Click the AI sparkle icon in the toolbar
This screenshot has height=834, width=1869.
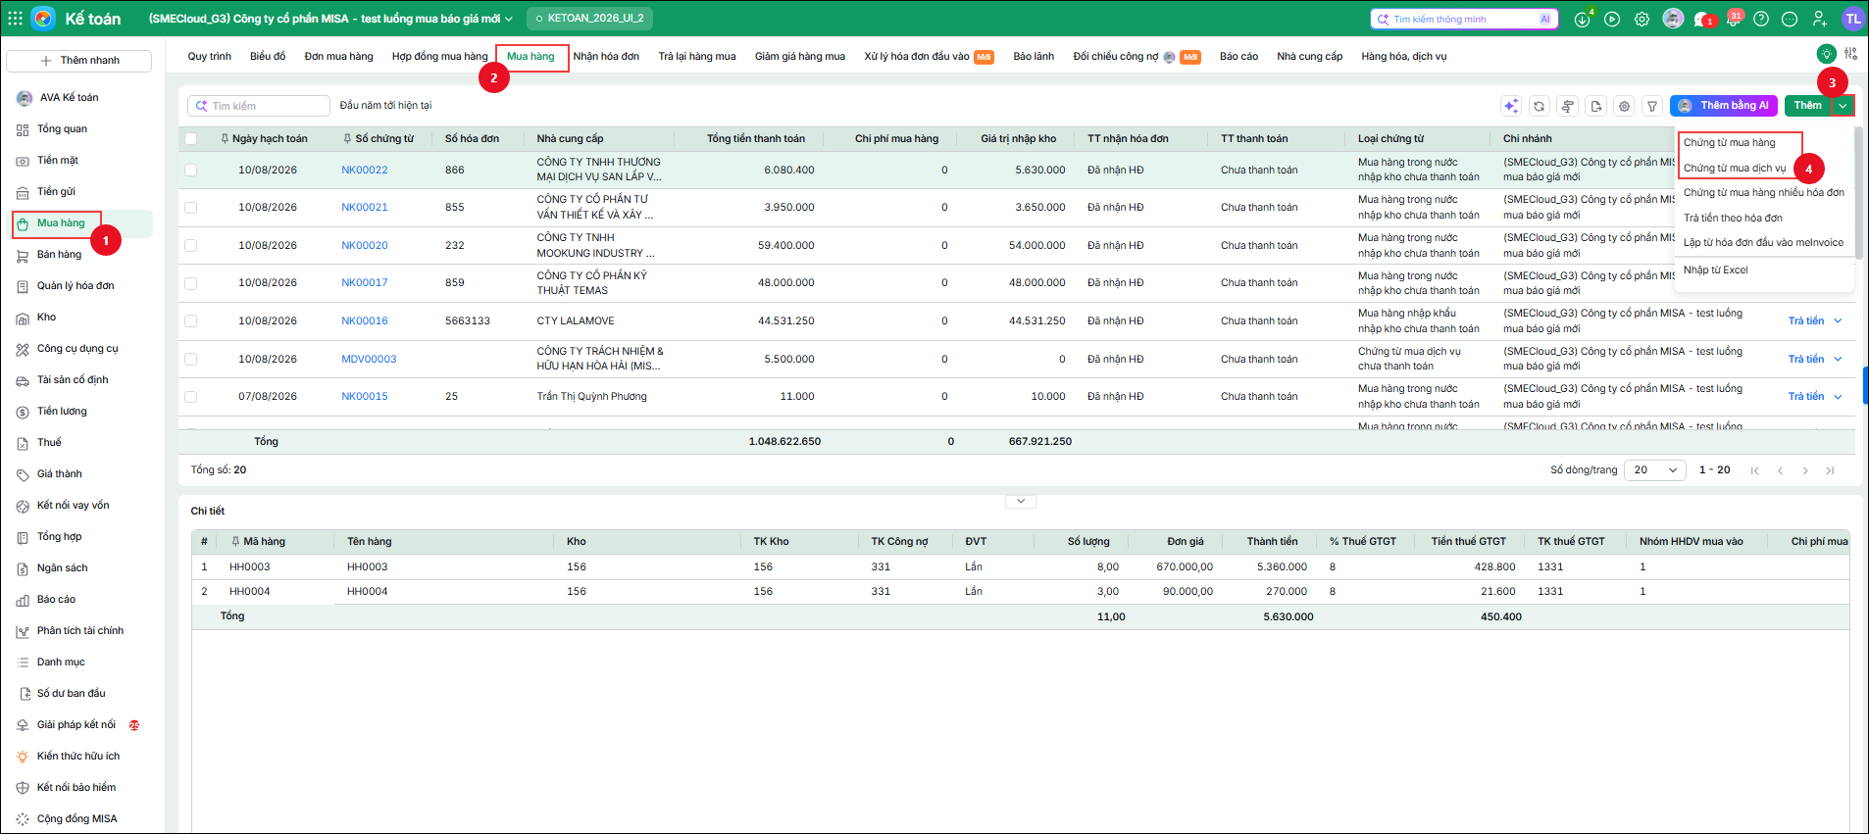[1511, 106]
